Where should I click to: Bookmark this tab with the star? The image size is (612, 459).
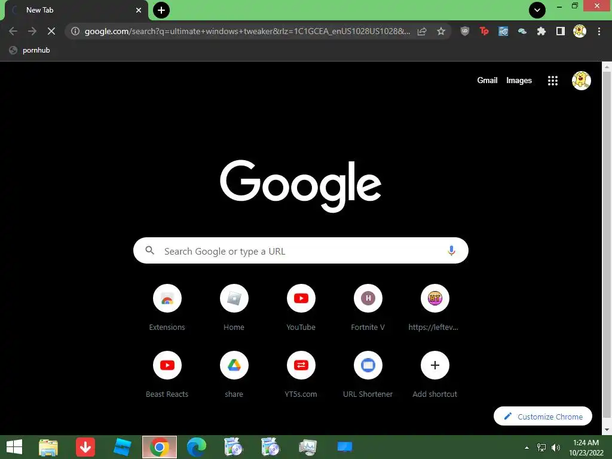[x=441, y=31]
